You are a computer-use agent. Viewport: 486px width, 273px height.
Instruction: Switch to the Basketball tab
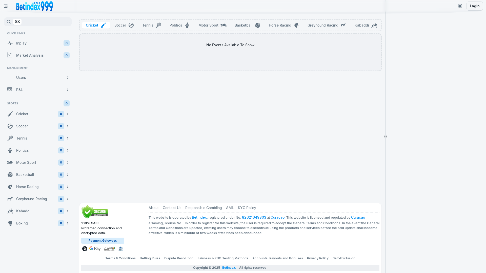[x=247, y=25]
